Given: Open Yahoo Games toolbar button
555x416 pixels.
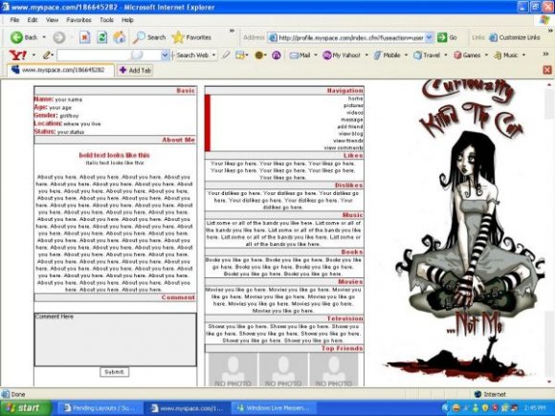Looking at the screenshot, I should click(x=467, y=55).
